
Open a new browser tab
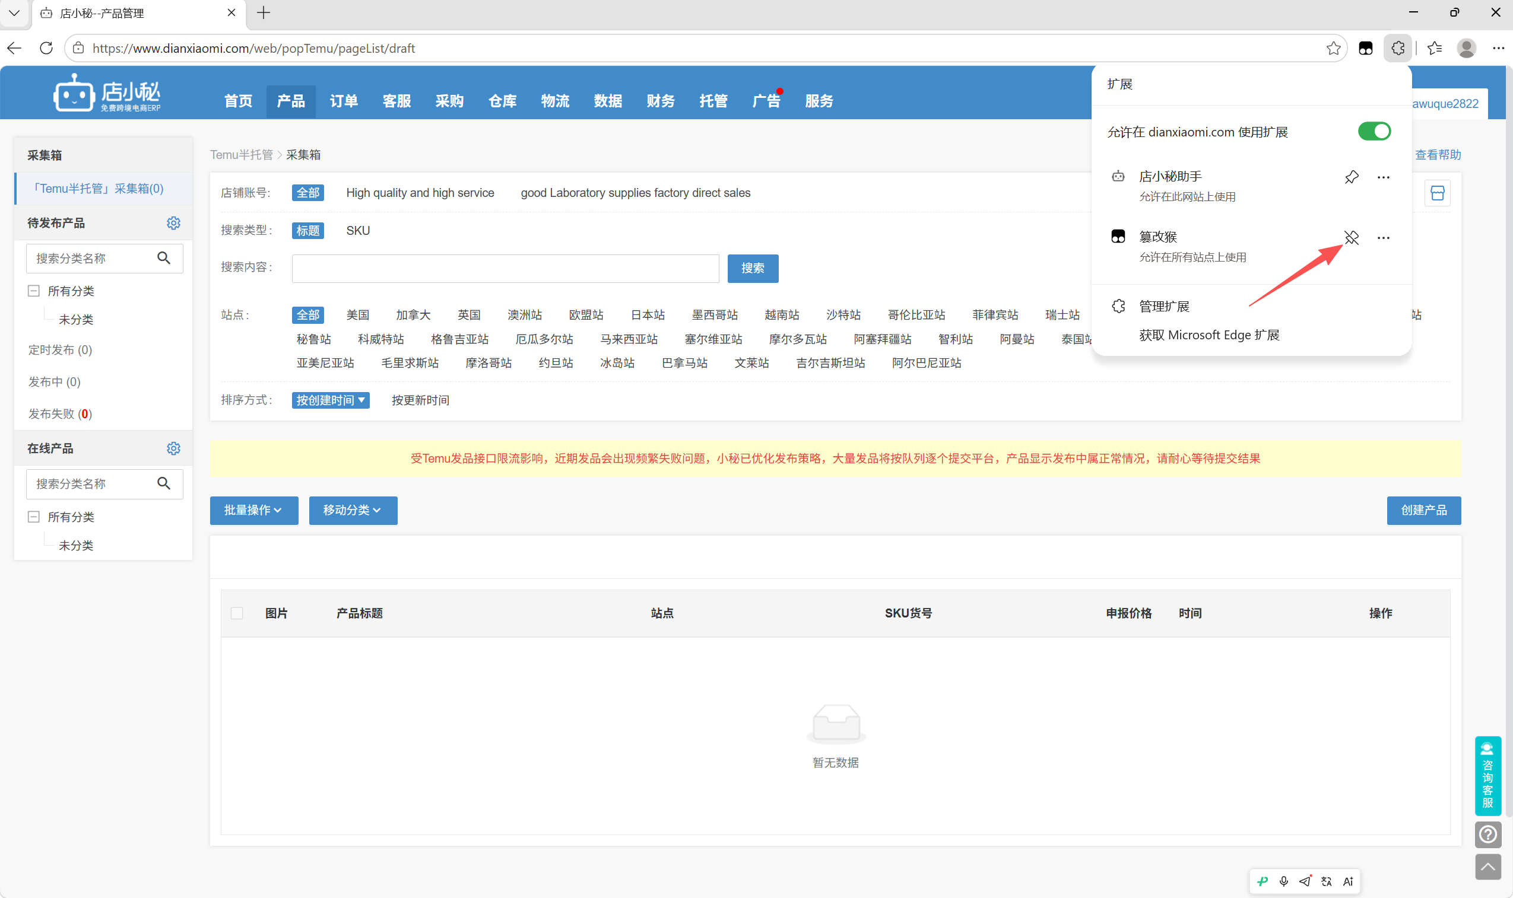click(264, 12)
